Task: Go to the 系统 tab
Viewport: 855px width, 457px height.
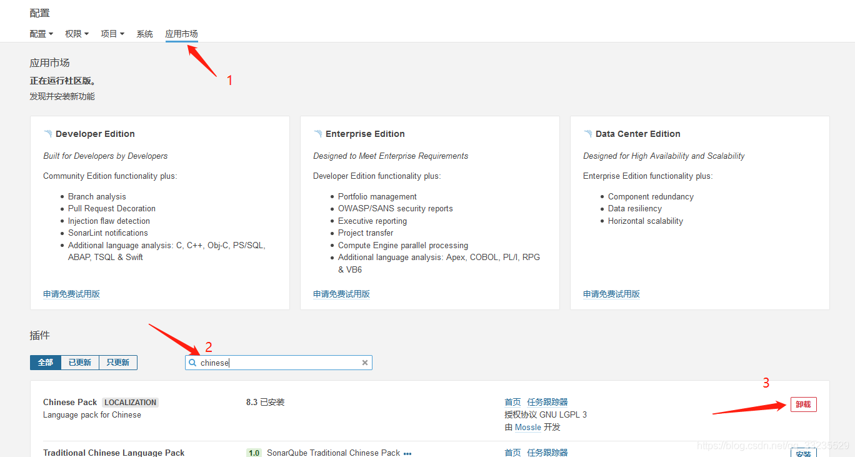Action: click(x=145, y=34)
